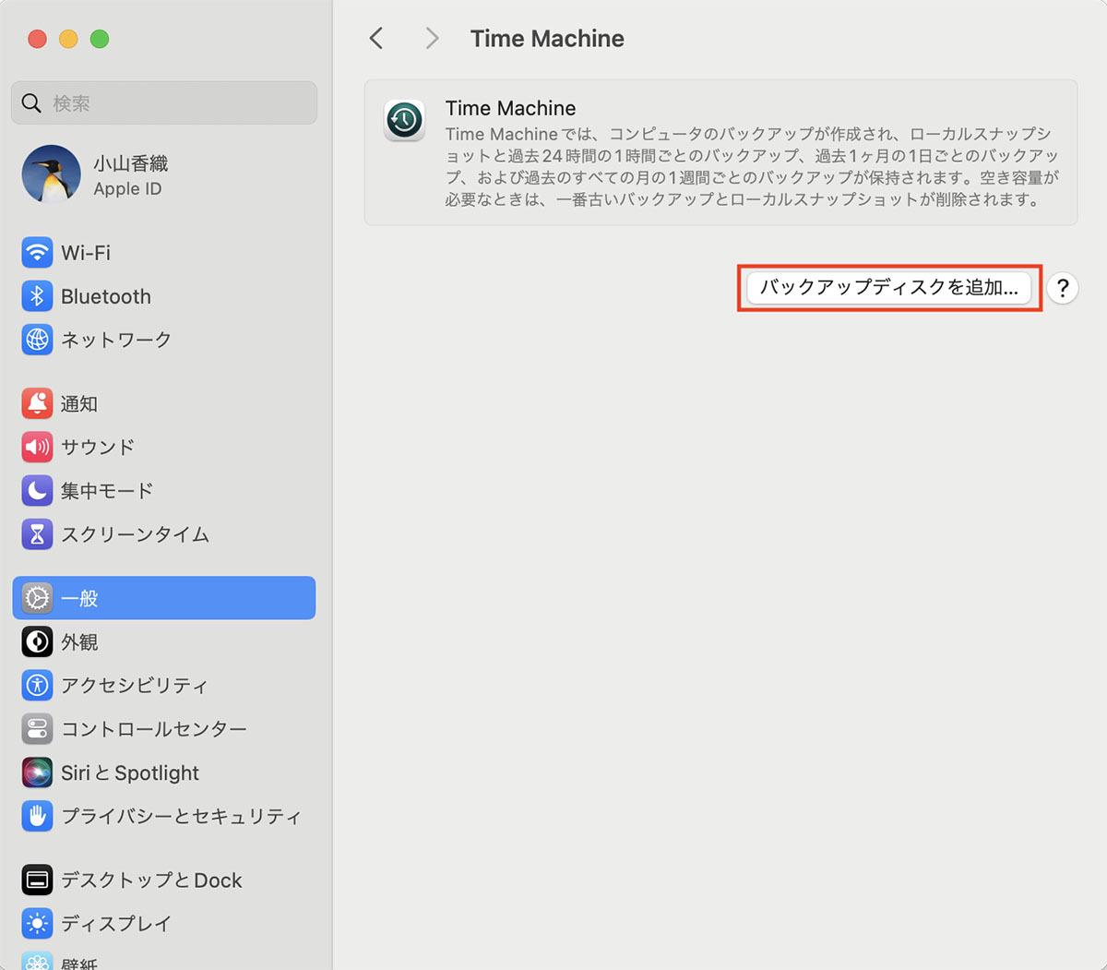Click the コントロールセンター icon

[37, 729]
